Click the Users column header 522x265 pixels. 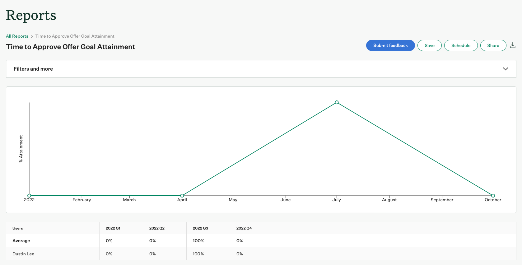(x=18, y=228)
